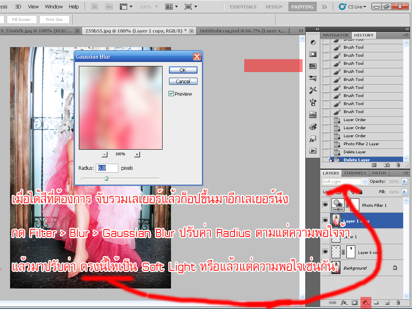The height and width of the screenshot is (309, 412).
Task: Click OK in Gaussian Blur dialog
Action: pyautogui.click(x=183, y=70)
